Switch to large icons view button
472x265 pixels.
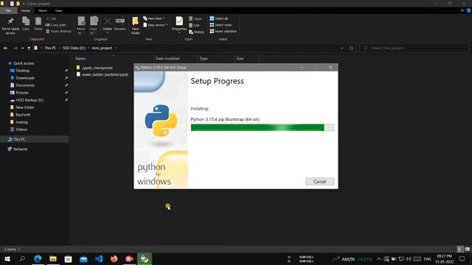[467, 250]
